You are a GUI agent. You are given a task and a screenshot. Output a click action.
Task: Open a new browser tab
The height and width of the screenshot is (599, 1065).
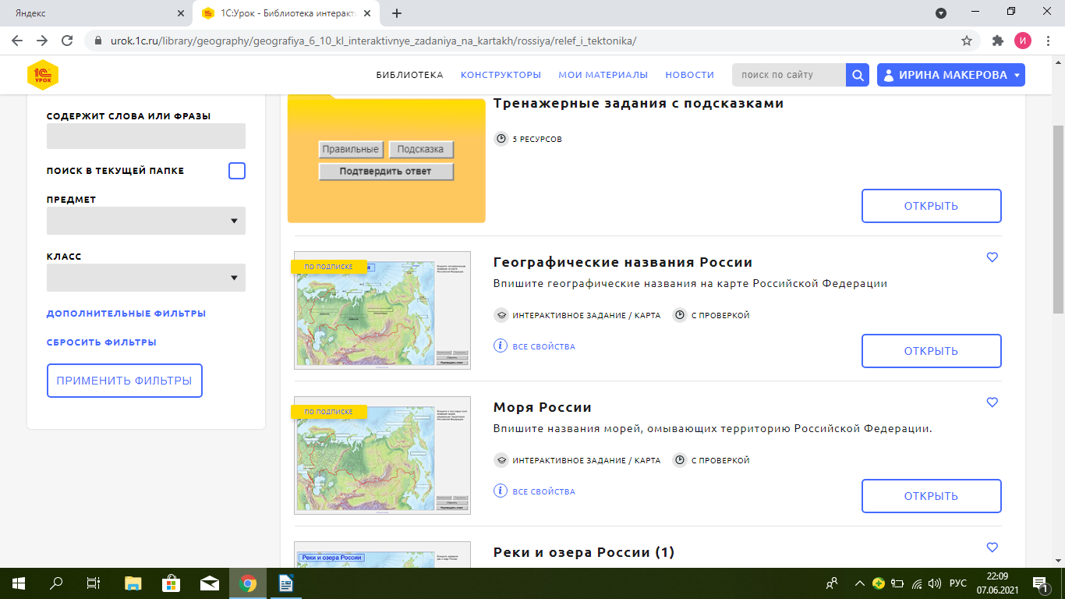pyautogui.click(x=397, y=13)
